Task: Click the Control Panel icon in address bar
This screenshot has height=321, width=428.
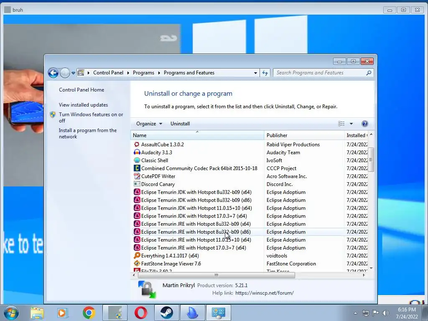Action: [x=81, y=73]
